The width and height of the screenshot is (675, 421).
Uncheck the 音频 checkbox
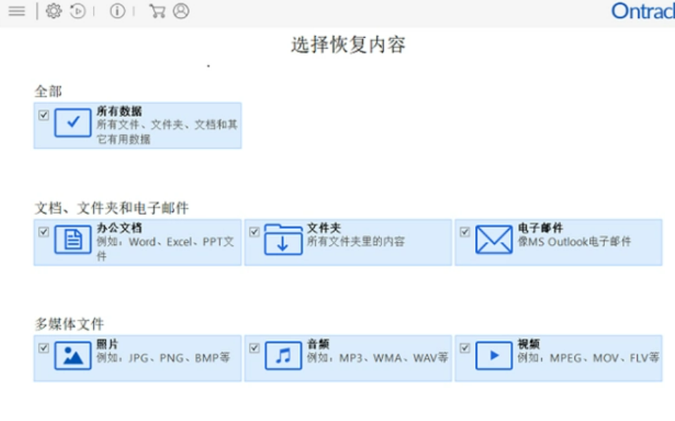254,348
